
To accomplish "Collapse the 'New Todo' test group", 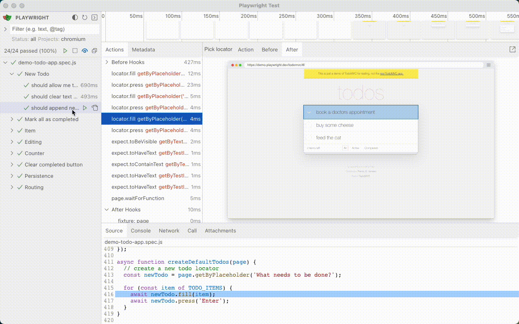I will click(12, 74).
